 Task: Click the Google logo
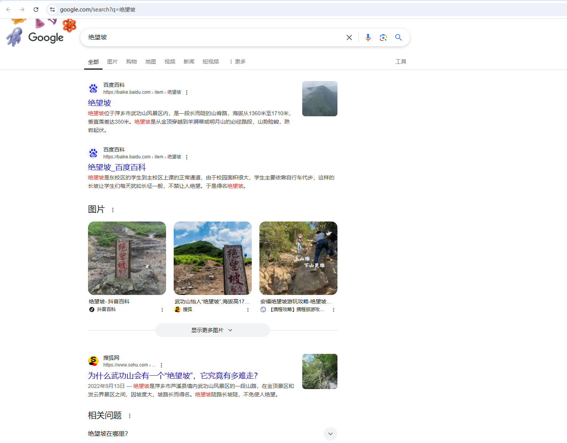click(46, 37)
